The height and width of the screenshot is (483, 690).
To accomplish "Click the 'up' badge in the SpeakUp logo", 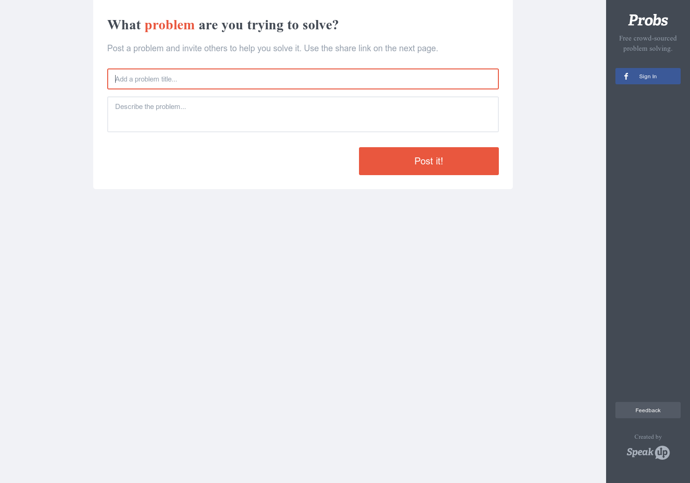I will click(662, 452).
